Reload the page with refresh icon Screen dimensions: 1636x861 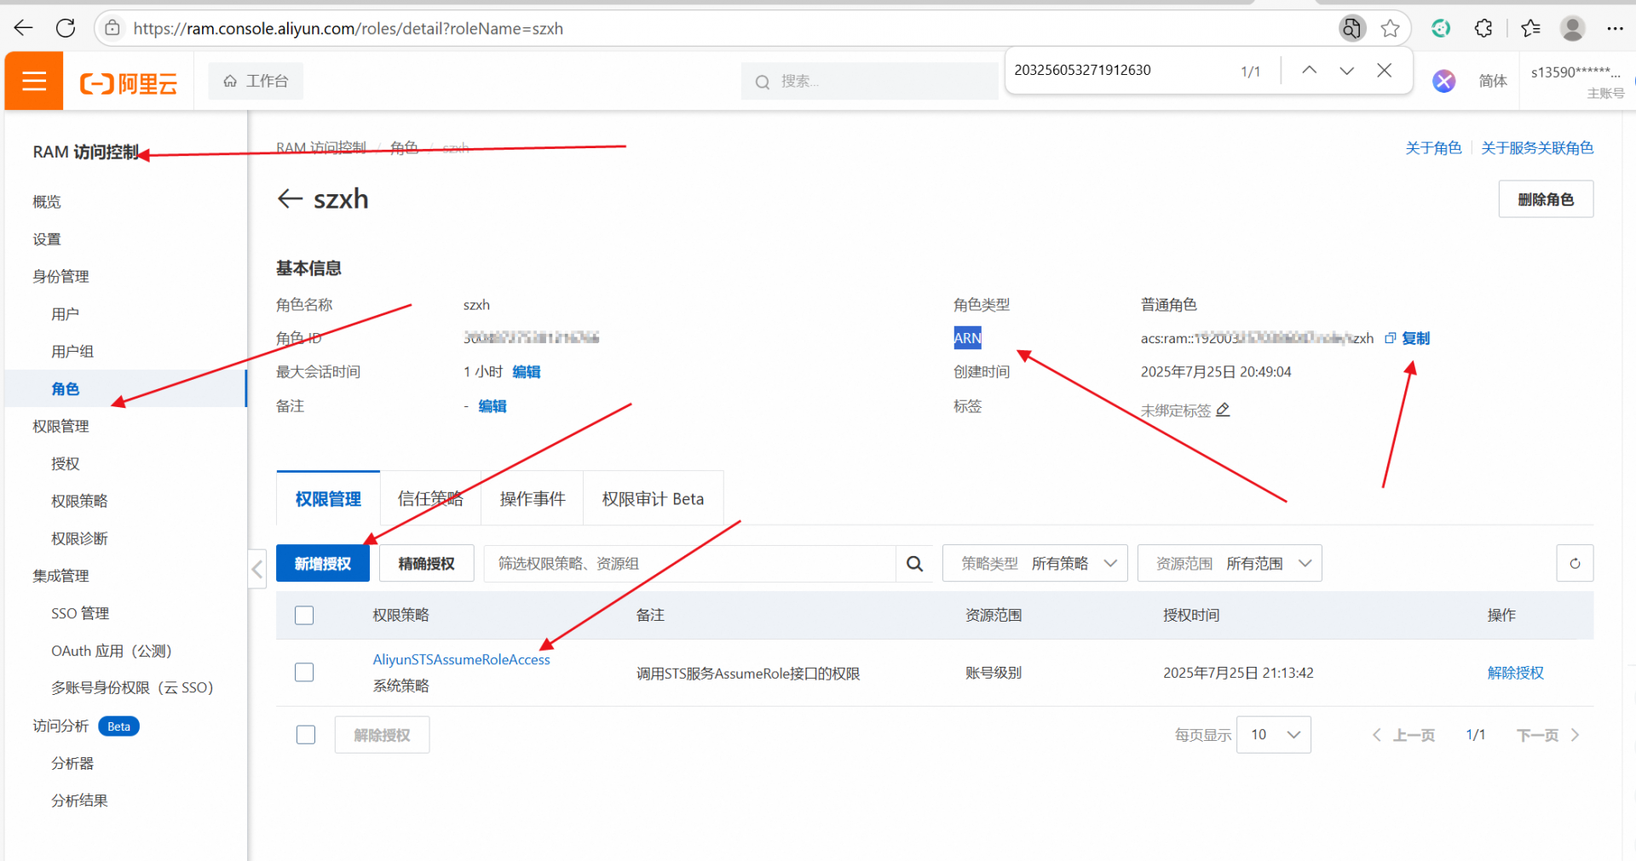(66, 28)
